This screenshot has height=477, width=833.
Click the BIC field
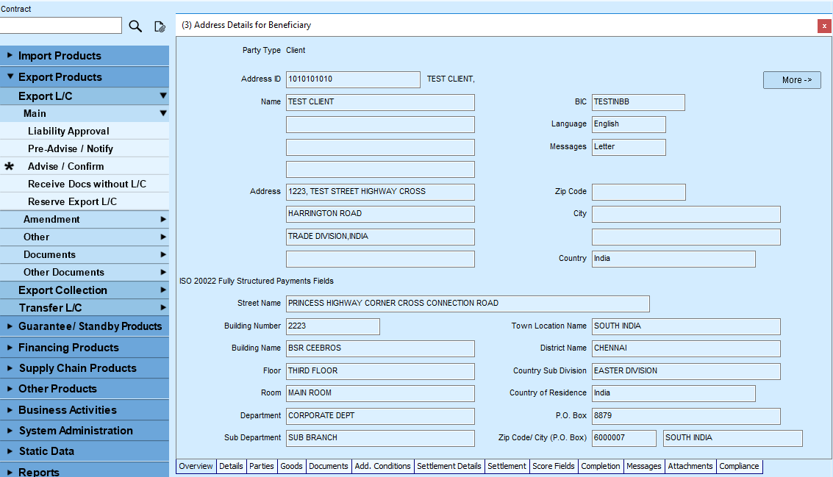pos(638,102)
